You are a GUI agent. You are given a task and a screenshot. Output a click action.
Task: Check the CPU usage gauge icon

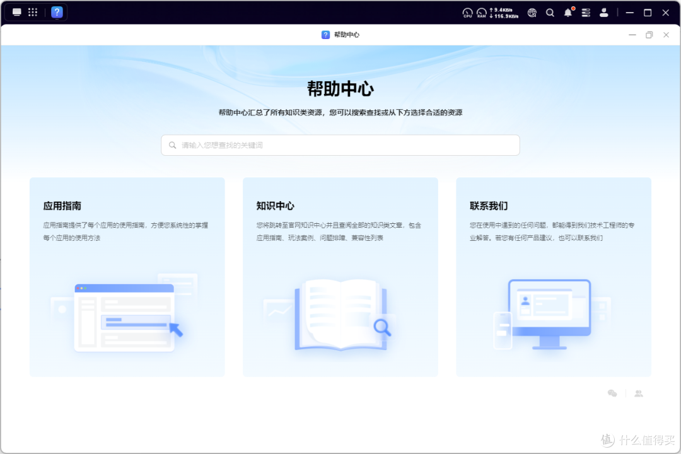(467, 13)
